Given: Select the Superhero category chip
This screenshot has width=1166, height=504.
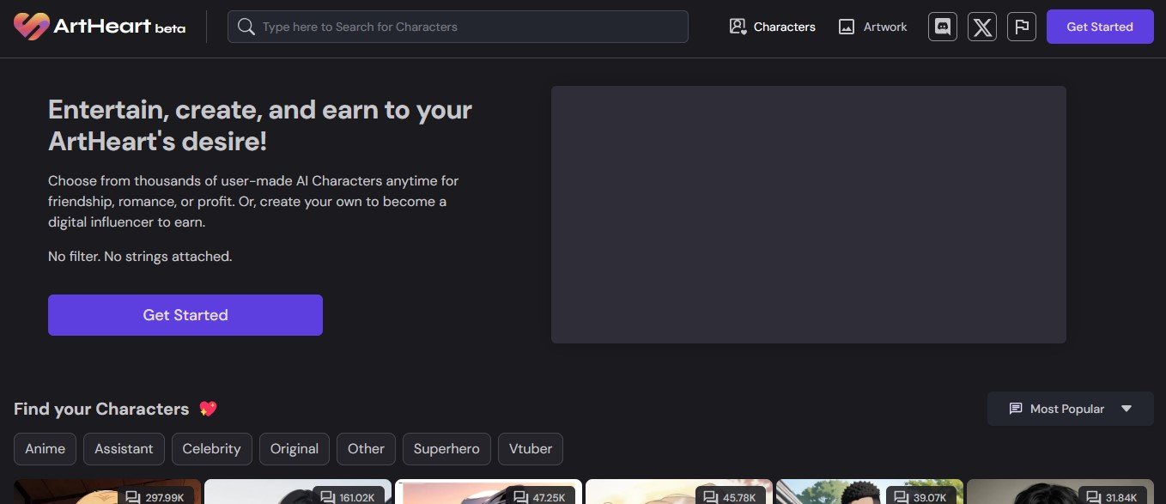Looking at the screenshot, I should point(446,449).
